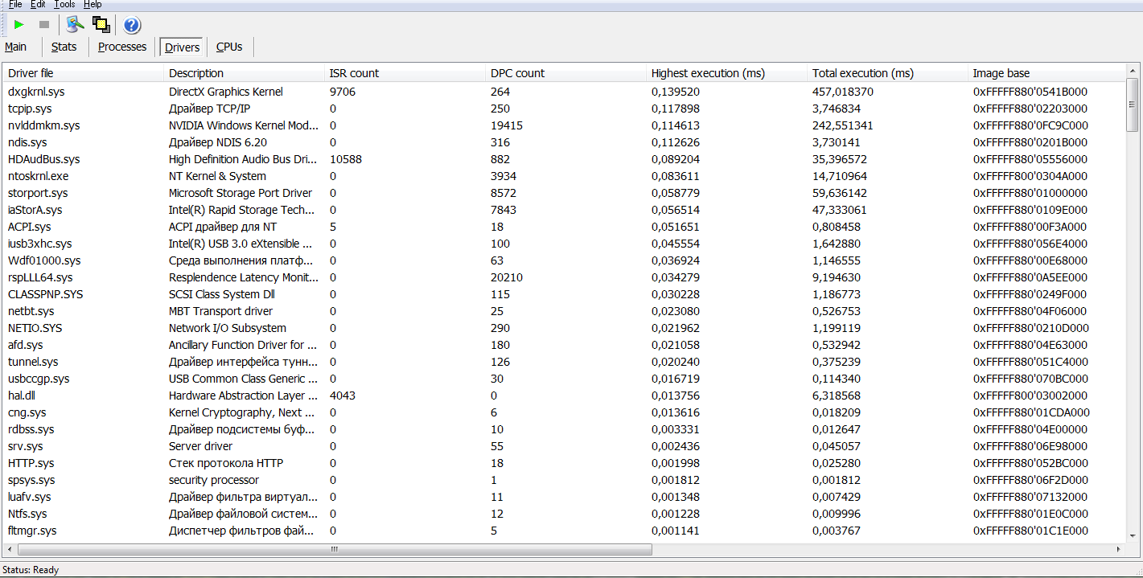1143x578 pixels.
Task: Select the spsys.sys driver row
Action: click(563, 480)
